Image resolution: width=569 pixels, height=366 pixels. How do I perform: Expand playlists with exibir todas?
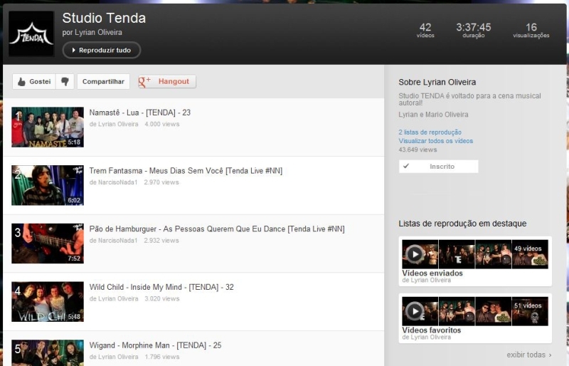click(x=529, y=355)
